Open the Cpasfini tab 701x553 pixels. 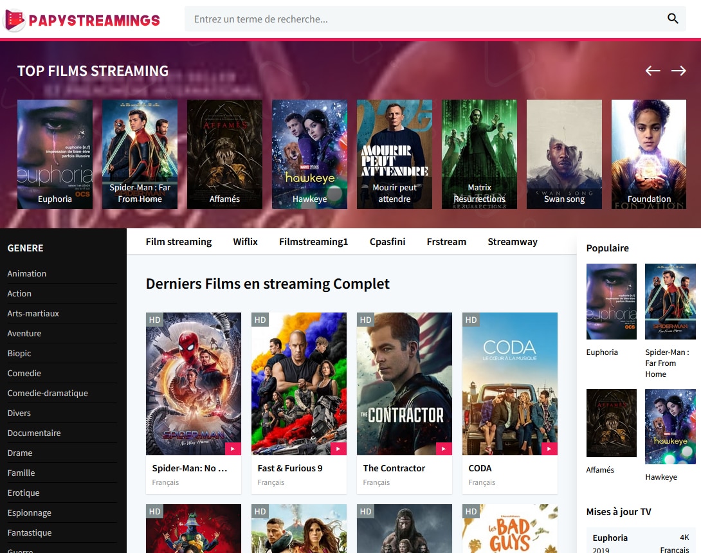click(x=386, y=241)
